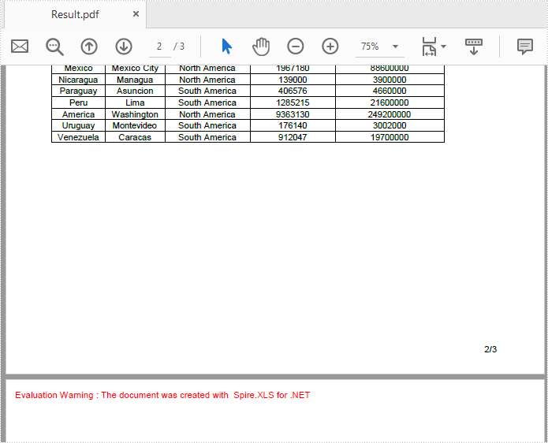Go to next page arrow
The width and height of the screenshot is (548, 443).
coord(124,47)
